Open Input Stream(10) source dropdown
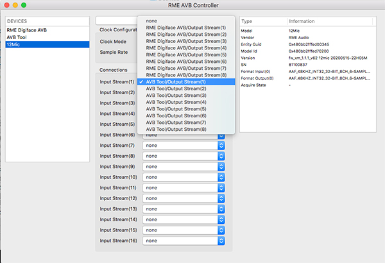The width and height of the screenshot is (385, 263). 184,177
